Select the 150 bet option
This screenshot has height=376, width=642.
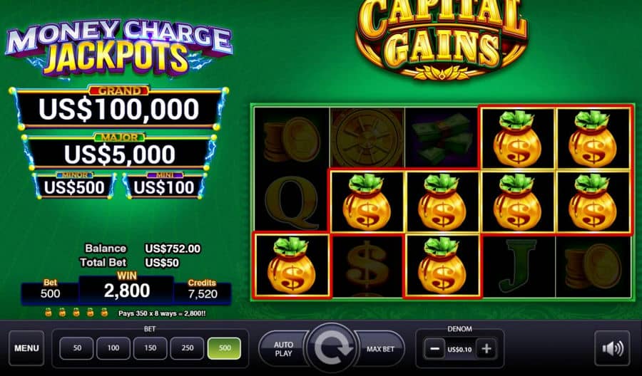pyautogui.click(x=151, y=348)
